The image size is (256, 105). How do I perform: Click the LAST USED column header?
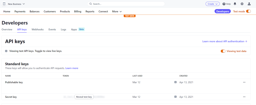point(137,76)
